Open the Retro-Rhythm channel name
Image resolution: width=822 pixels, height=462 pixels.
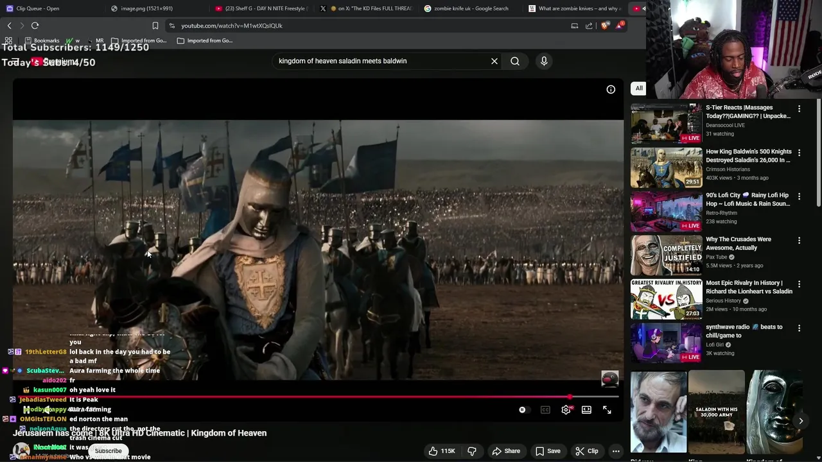tap(722, 213)
